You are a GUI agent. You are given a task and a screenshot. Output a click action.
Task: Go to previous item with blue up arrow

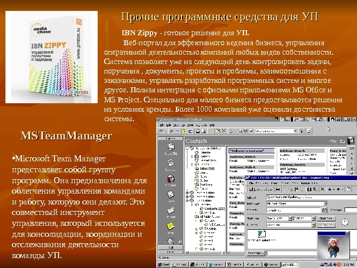330,189
